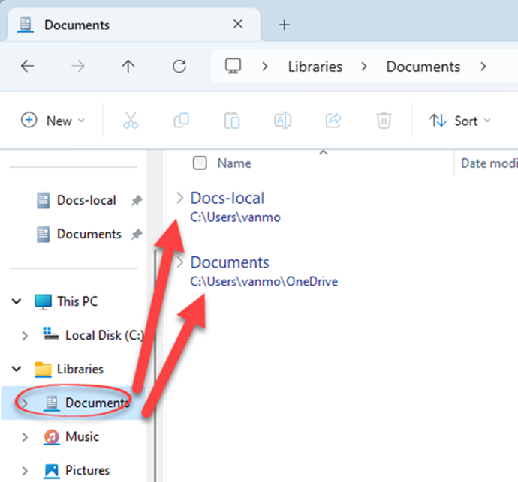The image size is (518, 482).
Task: Expand the Documents OneDrive location group
Action: pyautogui.click(x=179, y=263)
